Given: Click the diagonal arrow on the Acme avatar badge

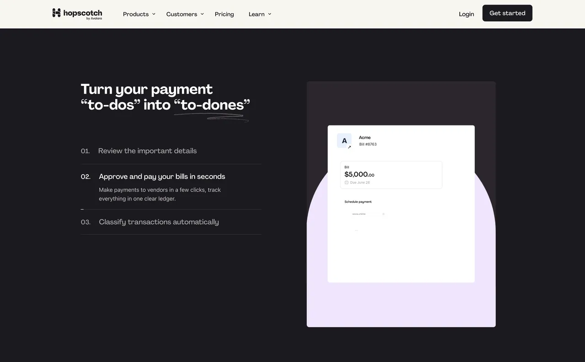Looking at the screenshot, I should [349, 146].
